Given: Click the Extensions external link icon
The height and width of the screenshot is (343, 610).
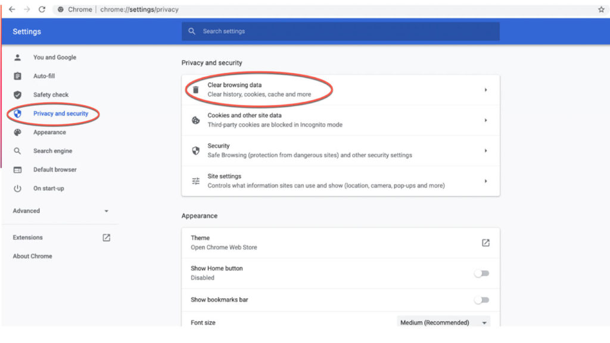Looking at the screenshot, I should [x=106, y=238].
